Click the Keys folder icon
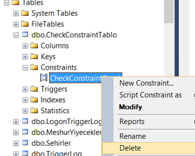 tap(34, 56)
